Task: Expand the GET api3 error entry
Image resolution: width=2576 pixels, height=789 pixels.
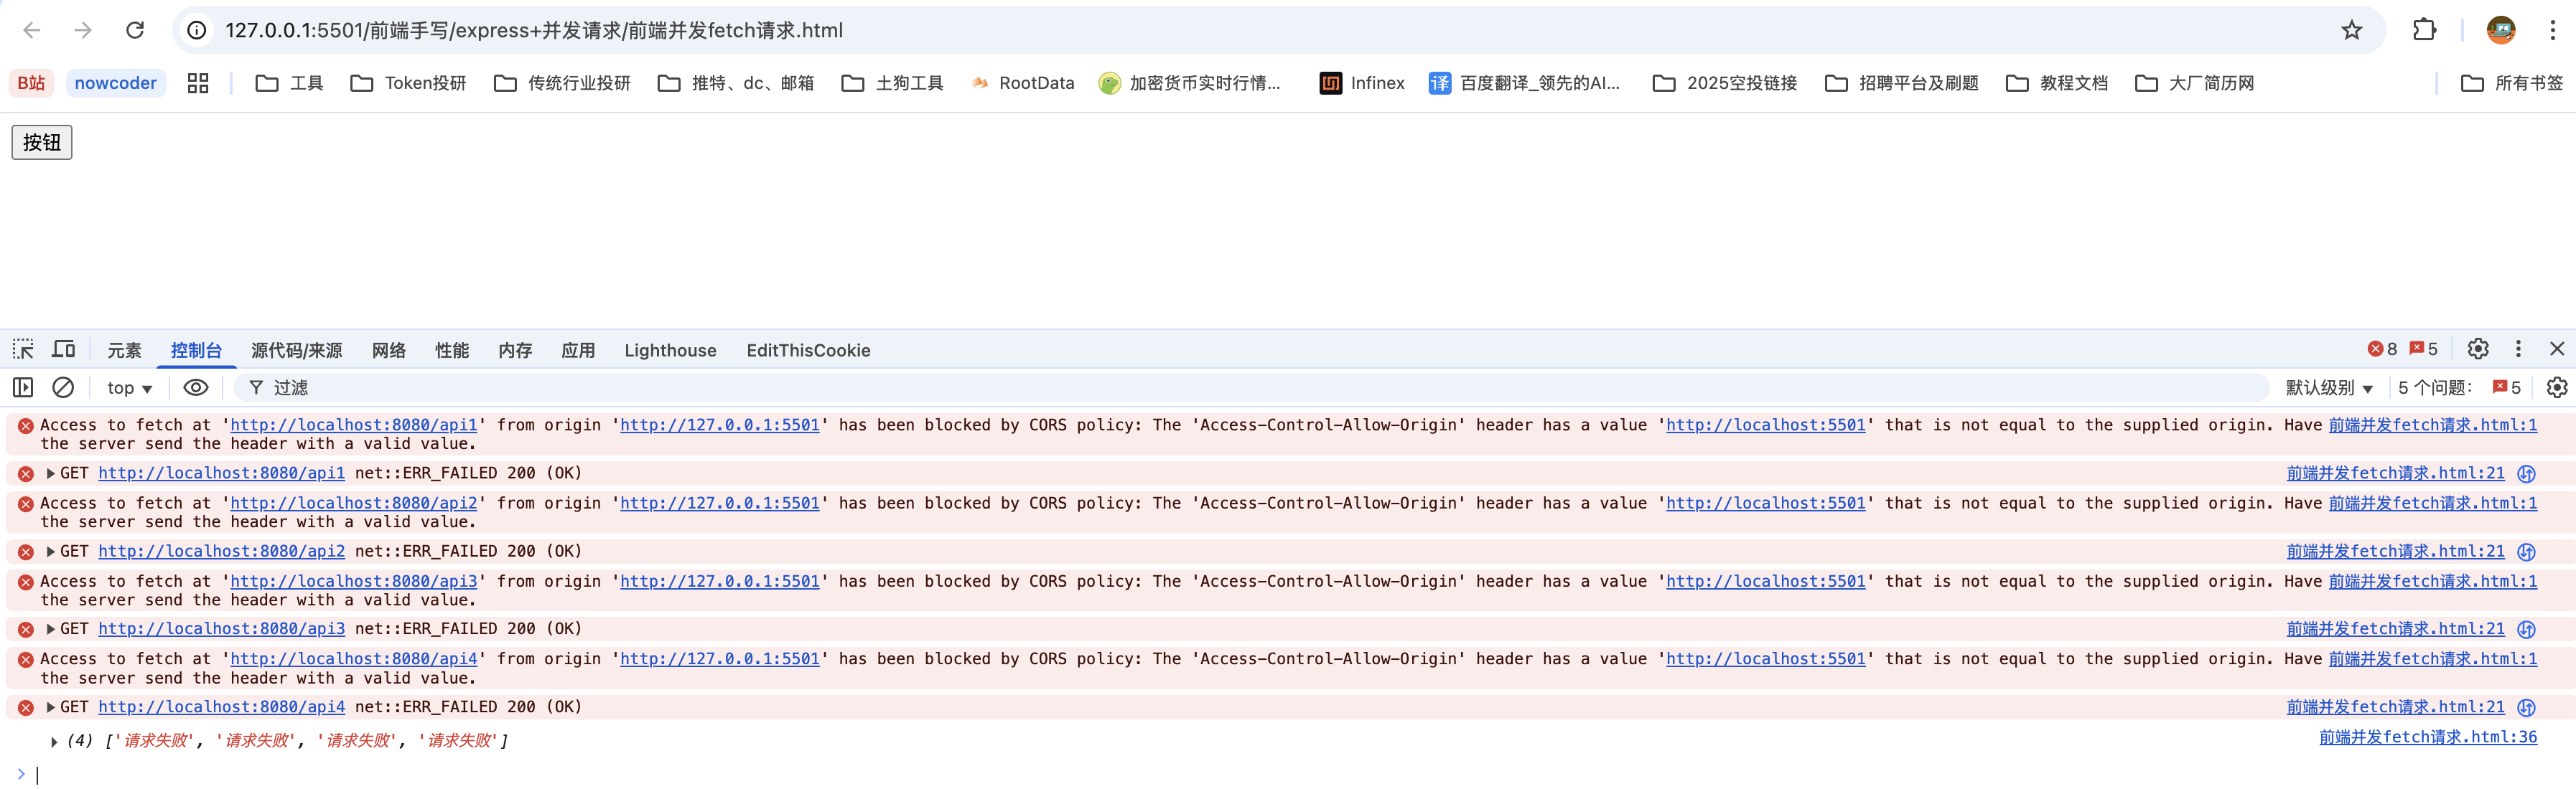Action: (x=50, y=629)
